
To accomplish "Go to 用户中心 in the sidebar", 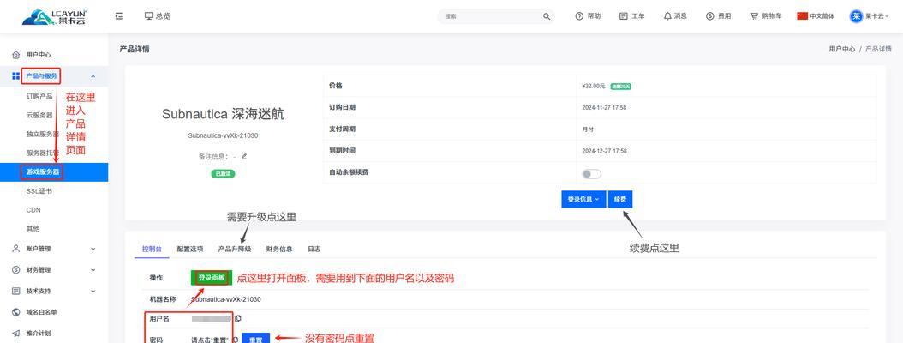I will (38, 55).
